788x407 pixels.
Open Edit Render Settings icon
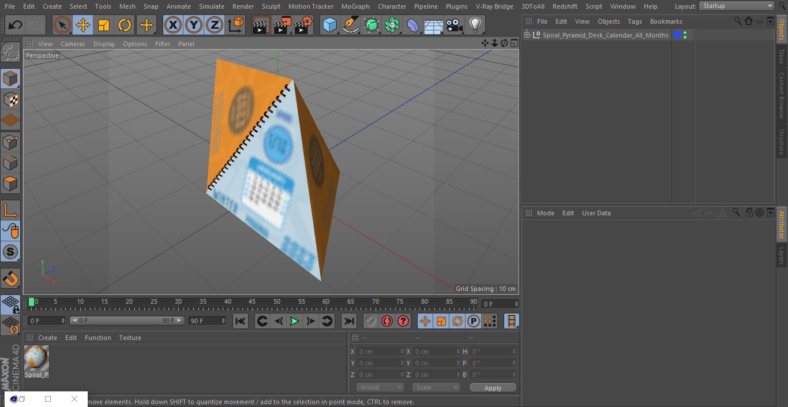(x=303, y=25)
